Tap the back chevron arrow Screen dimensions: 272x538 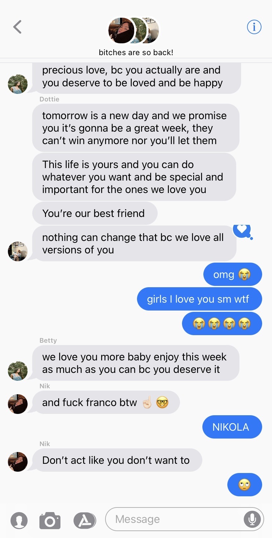[17, 27]
